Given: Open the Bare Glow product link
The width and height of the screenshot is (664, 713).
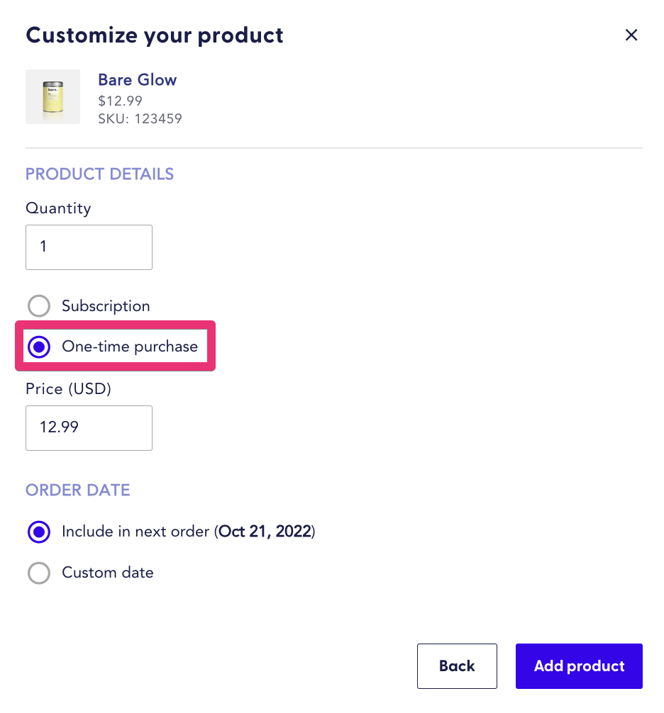Looking at the screenshot, I should (x=137, y=80).
